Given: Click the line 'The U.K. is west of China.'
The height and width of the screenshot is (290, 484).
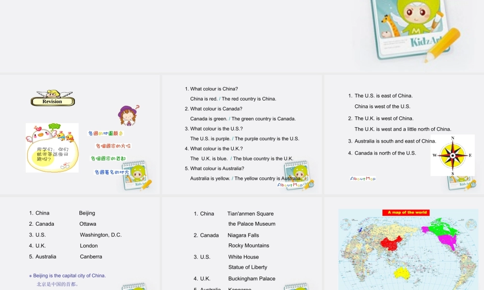Looking at the screenshot, I should pyautogui.click(x=384, y=118).
